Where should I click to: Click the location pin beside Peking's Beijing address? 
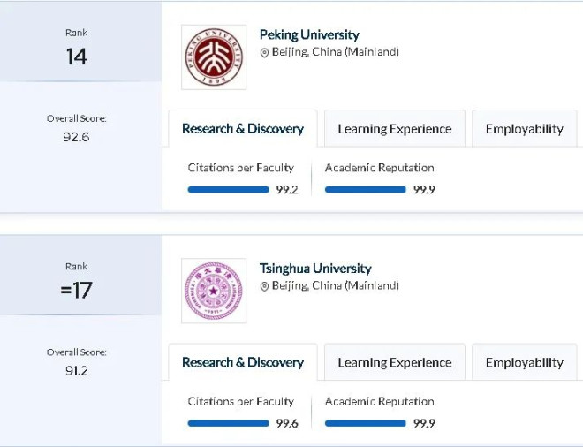tap(264, 53)
